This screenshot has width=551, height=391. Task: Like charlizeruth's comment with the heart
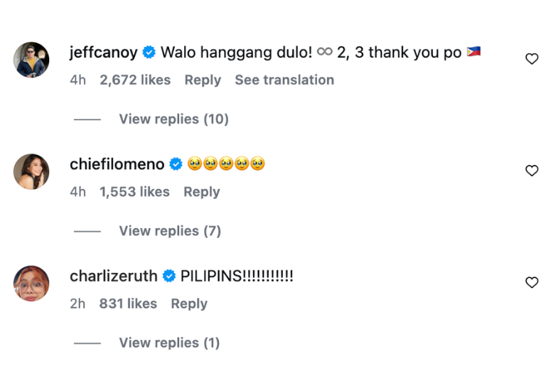[531, 282]
